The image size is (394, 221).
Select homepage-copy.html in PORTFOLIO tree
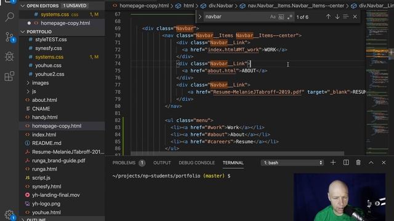tap(57, 126)
